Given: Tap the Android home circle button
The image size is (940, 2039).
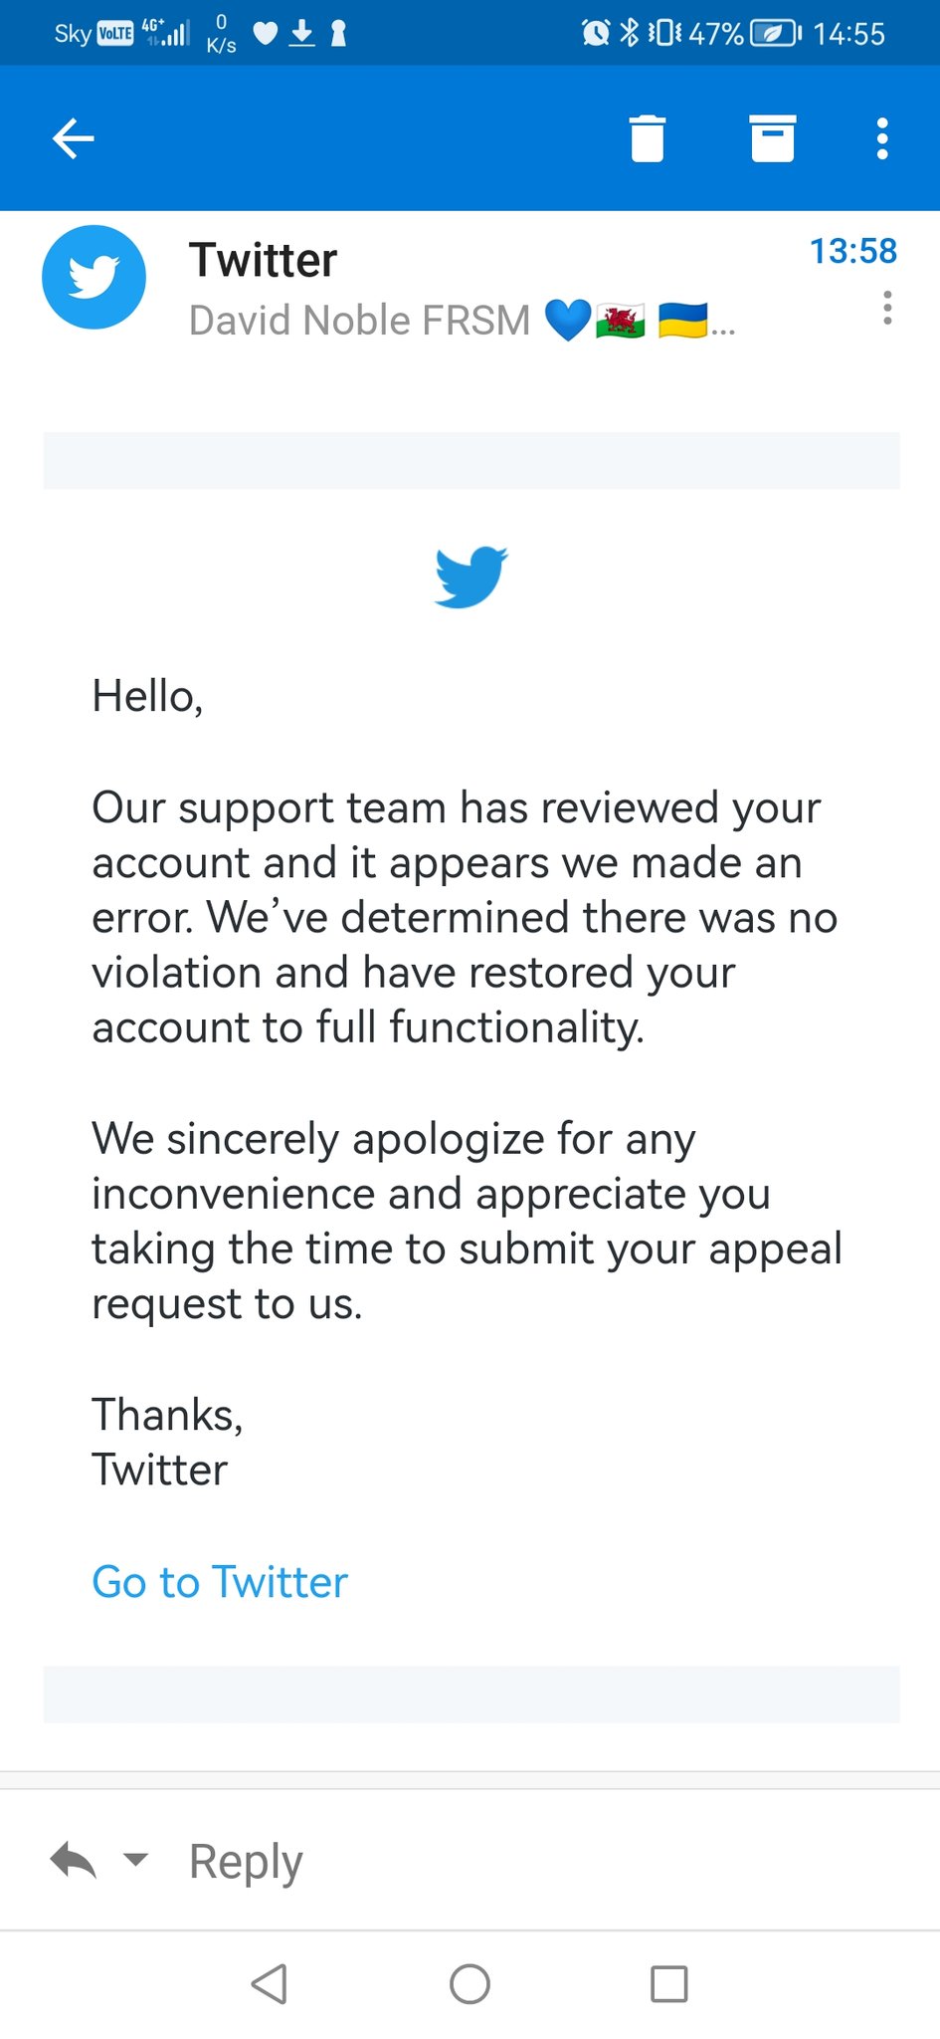Looking at the screenshot, I should 470,1983.
